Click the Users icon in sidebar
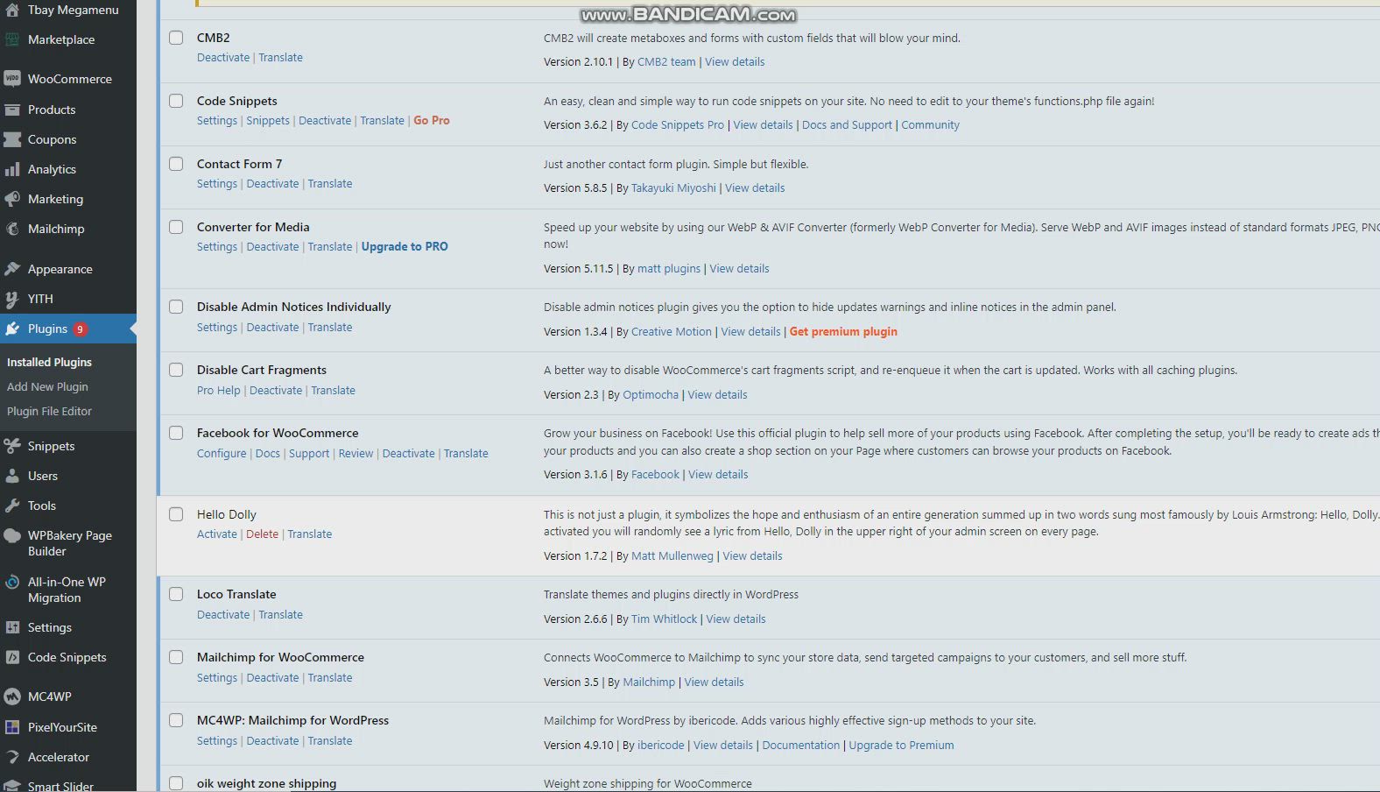Screen dimensions: 1380x792 [x=12, y=476]
